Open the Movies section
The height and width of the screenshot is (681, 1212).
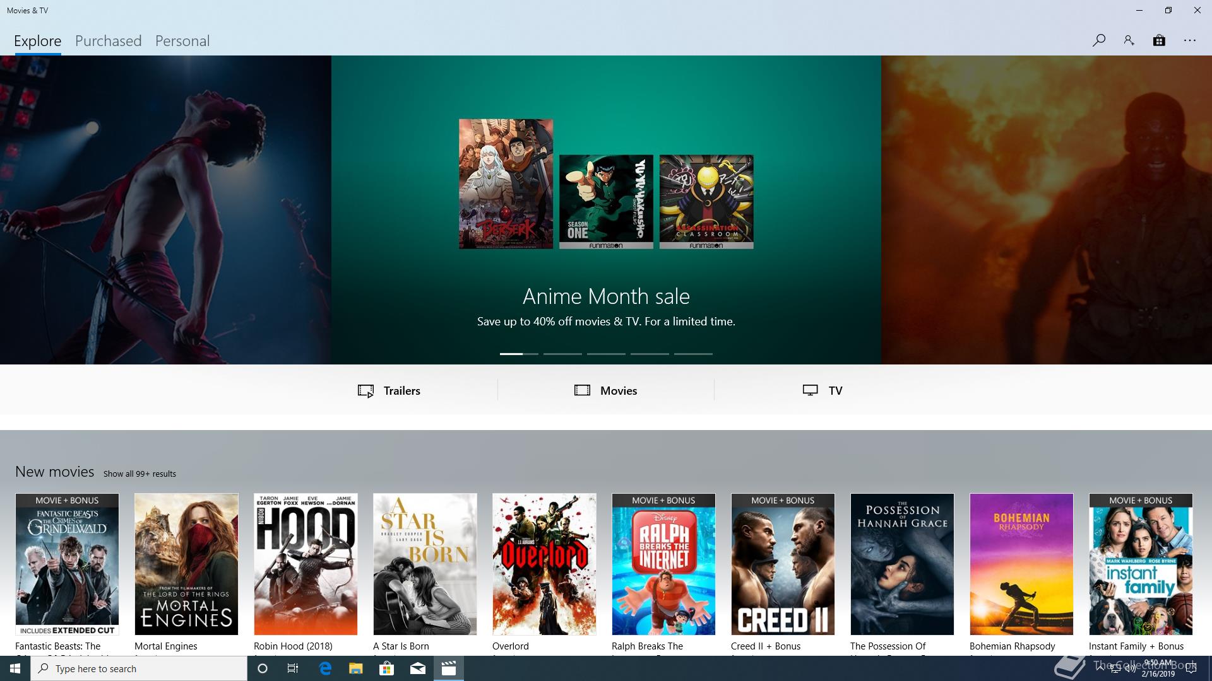(606, 390)
